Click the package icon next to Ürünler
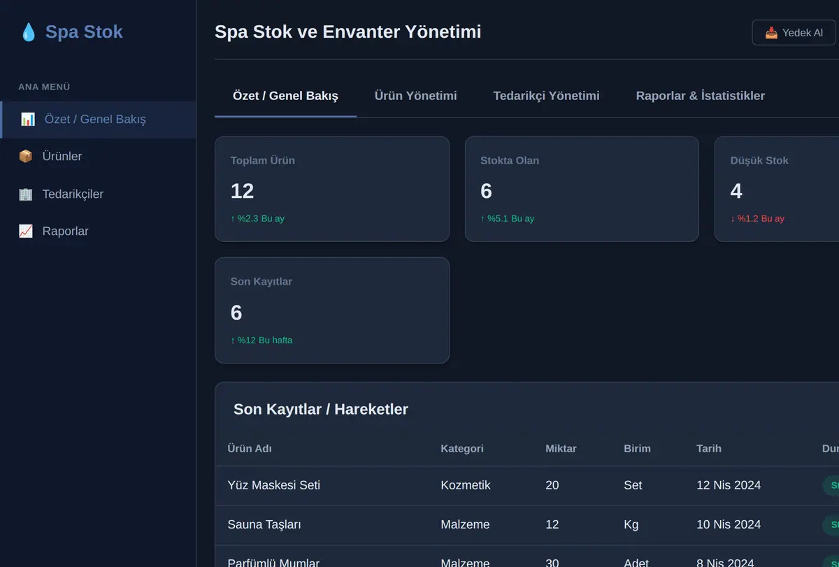Viewport: 839px width, 567px height. 26,157
